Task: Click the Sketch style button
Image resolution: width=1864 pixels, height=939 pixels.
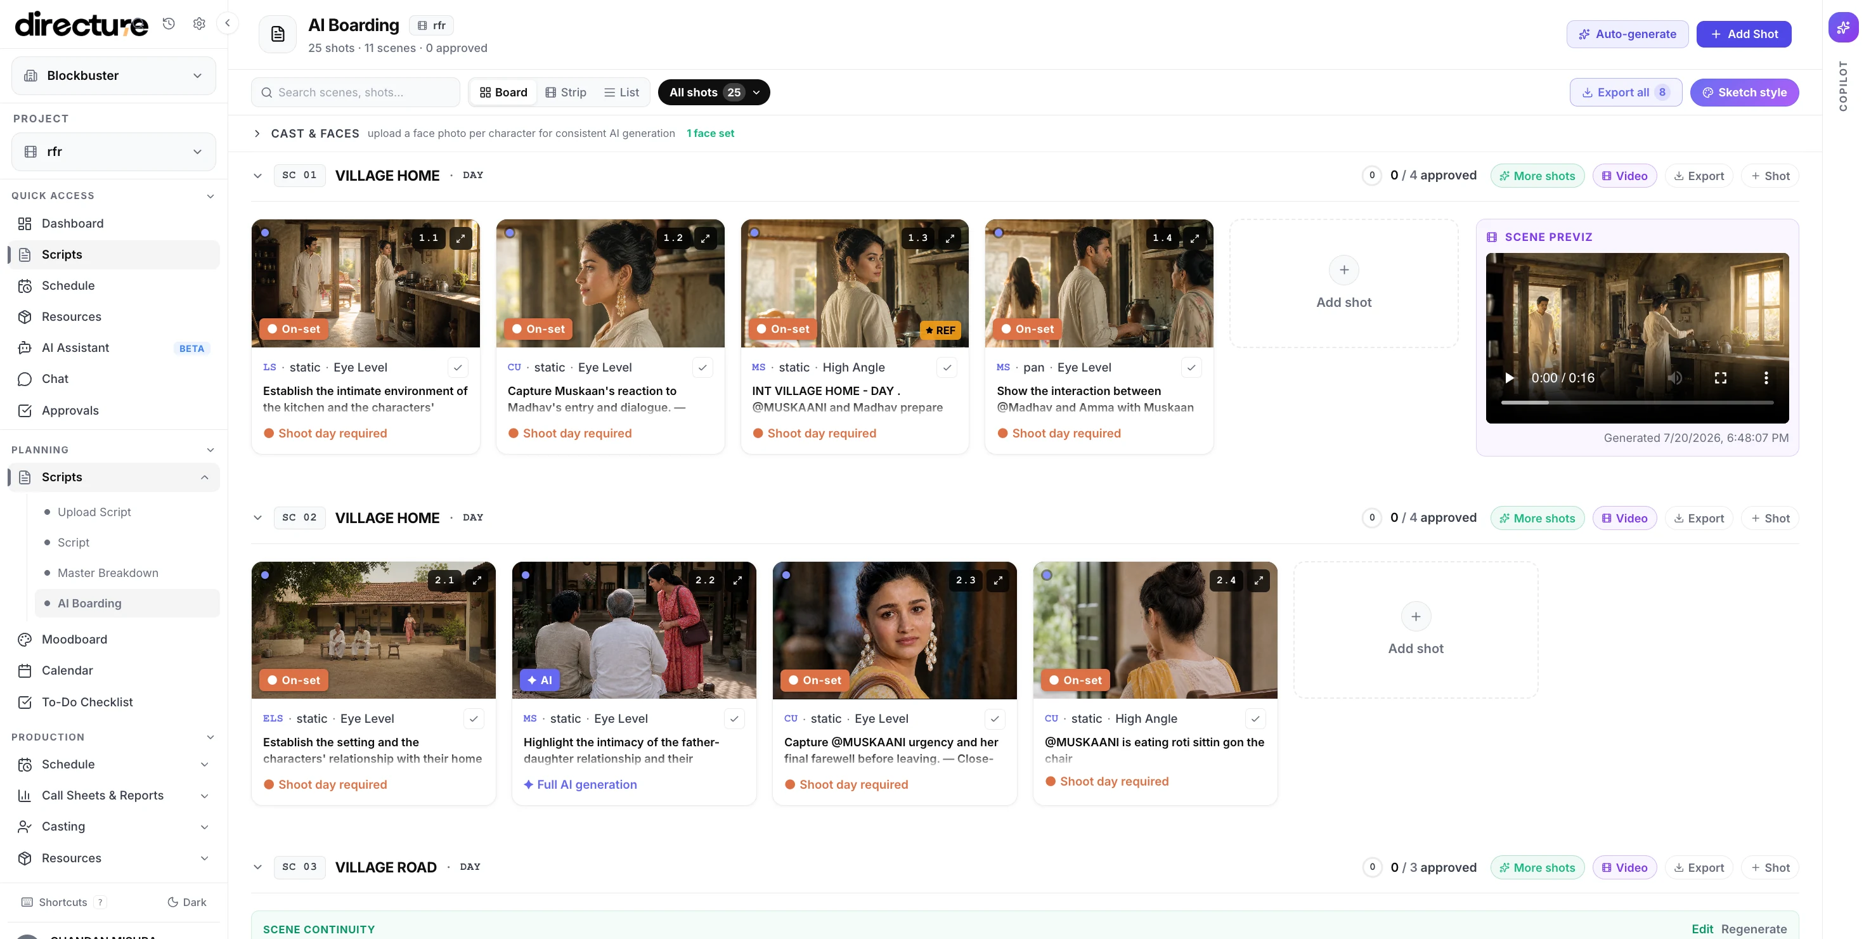Action: pyautogui.click(x=1745, y=93)
